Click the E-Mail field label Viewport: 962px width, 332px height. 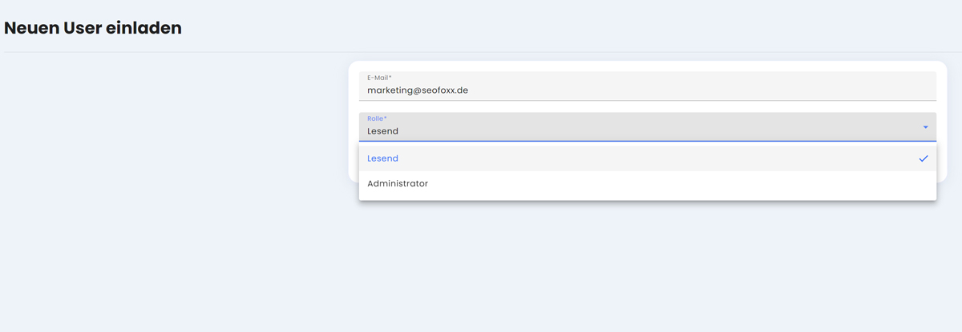[x=377, y=78]
